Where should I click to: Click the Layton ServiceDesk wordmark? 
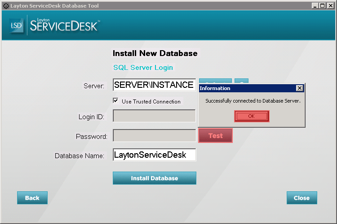click(65, 25)
